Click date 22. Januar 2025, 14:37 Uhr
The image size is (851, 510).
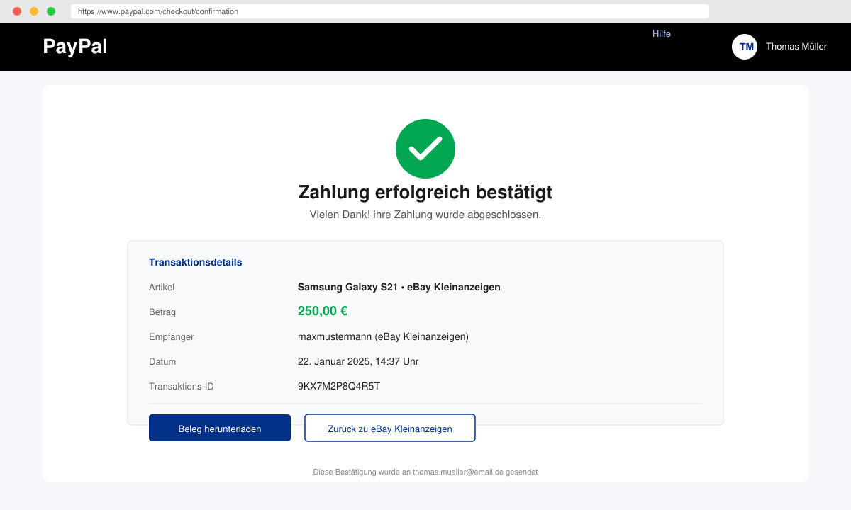tap(358, 362)
